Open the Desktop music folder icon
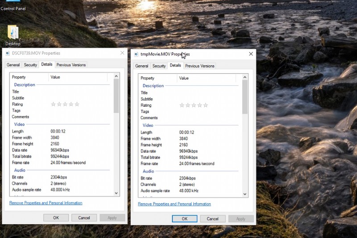This screenshot has width=357, height=238. (13, 32)
